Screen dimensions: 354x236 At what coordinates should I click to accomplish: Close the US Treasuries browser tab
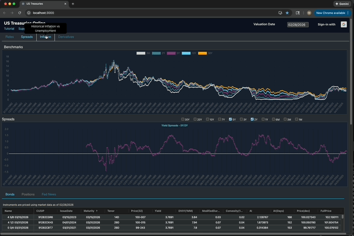[x=65, y=4]
